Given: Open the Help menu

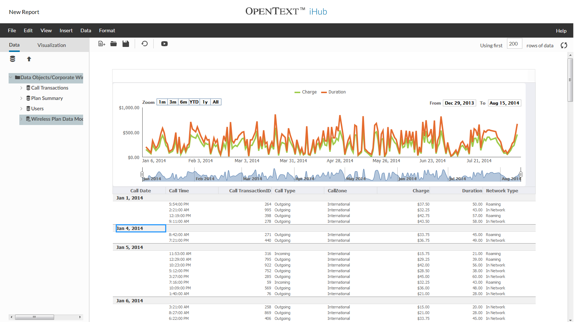Looking at the screenshot, I should pos(561,31).
